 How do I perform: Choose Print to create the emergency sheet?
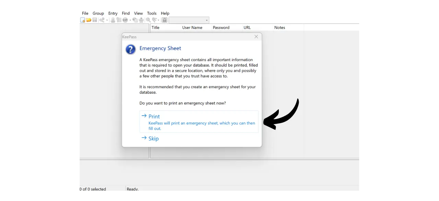click(x=154, y=117)
